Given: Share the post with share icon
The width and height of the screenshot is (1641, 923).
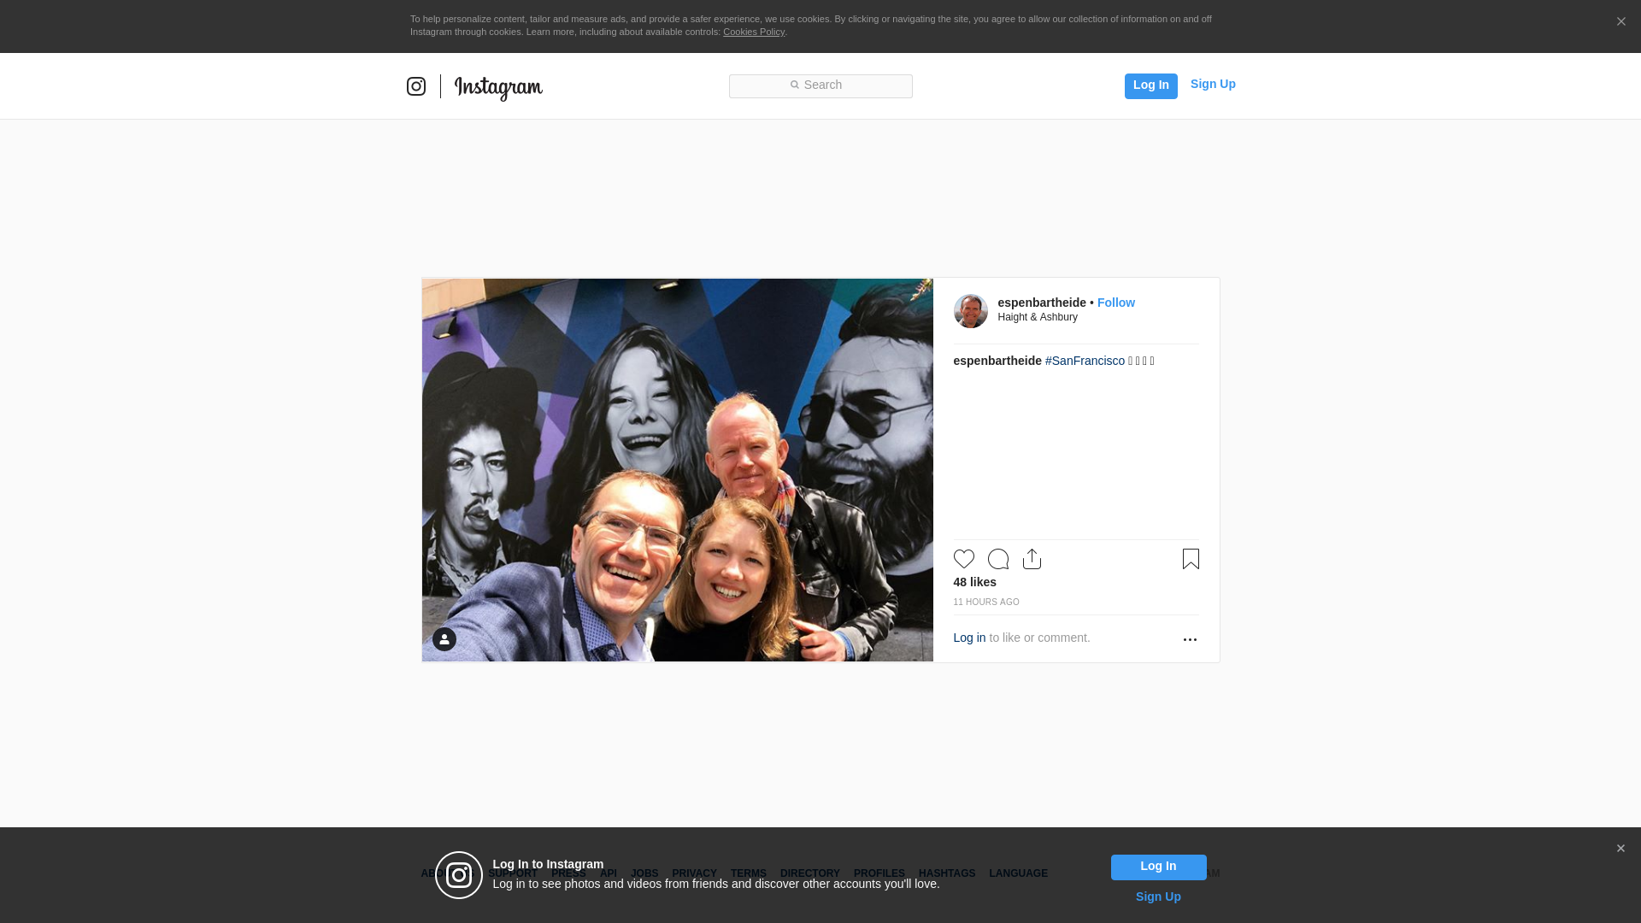Looking at the screenshot, I should [1032, 559].
